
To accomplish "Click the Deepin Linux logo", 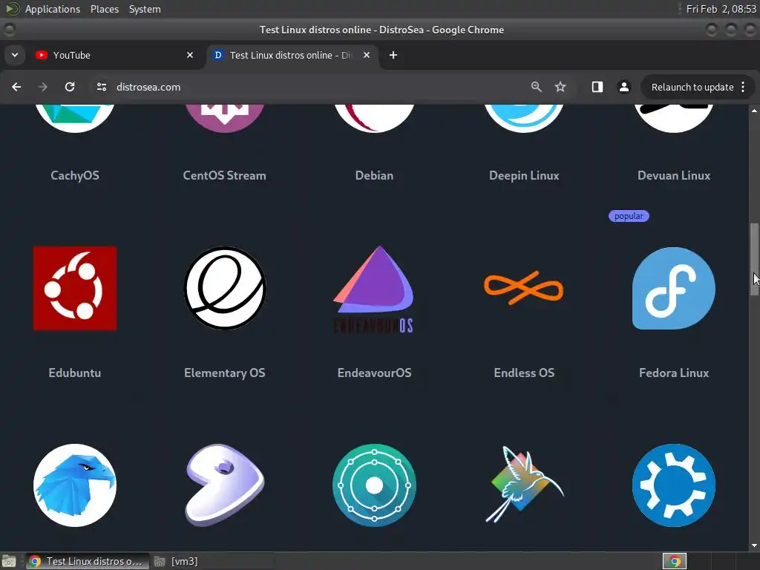I will [524, 118].
